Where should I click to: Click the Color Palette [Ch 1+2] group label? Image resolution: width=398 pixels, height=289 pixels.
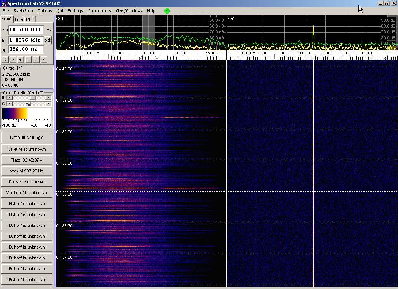[23, 93]
